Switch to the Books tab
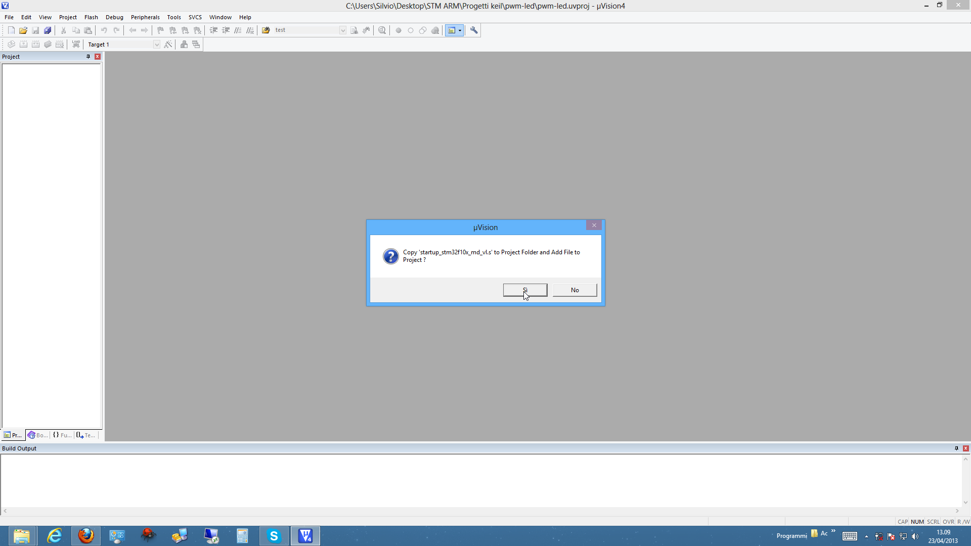The width and height of the screenshot is (971, 546). [38, 435]
